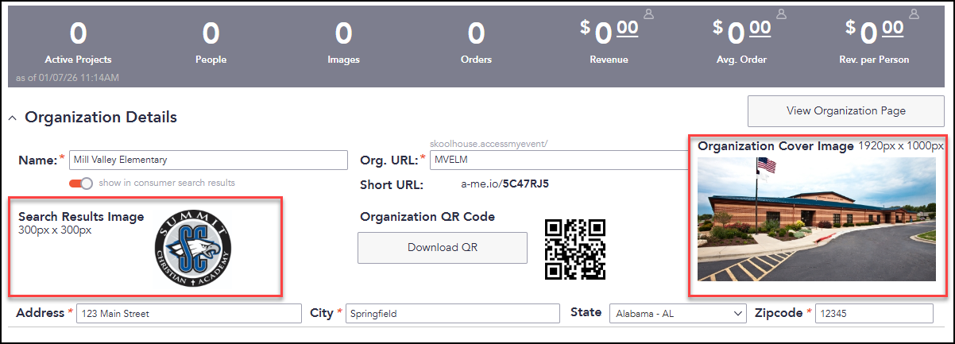Click the Orders count statistic
The height and width of the screenshot is (344, 955).
tap(476, 33)
